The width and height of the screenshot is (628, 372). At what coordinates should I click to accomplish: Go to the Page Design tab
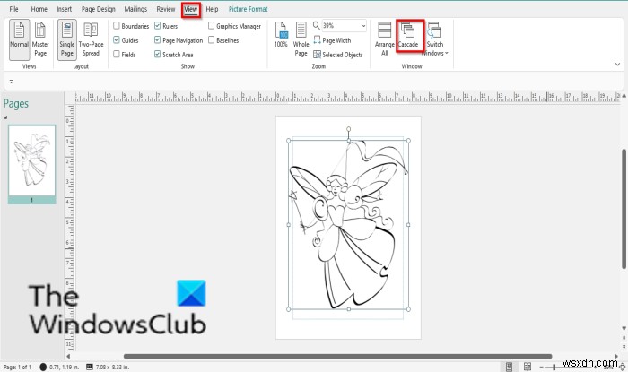pyautogui.click(x=98, y=9)
